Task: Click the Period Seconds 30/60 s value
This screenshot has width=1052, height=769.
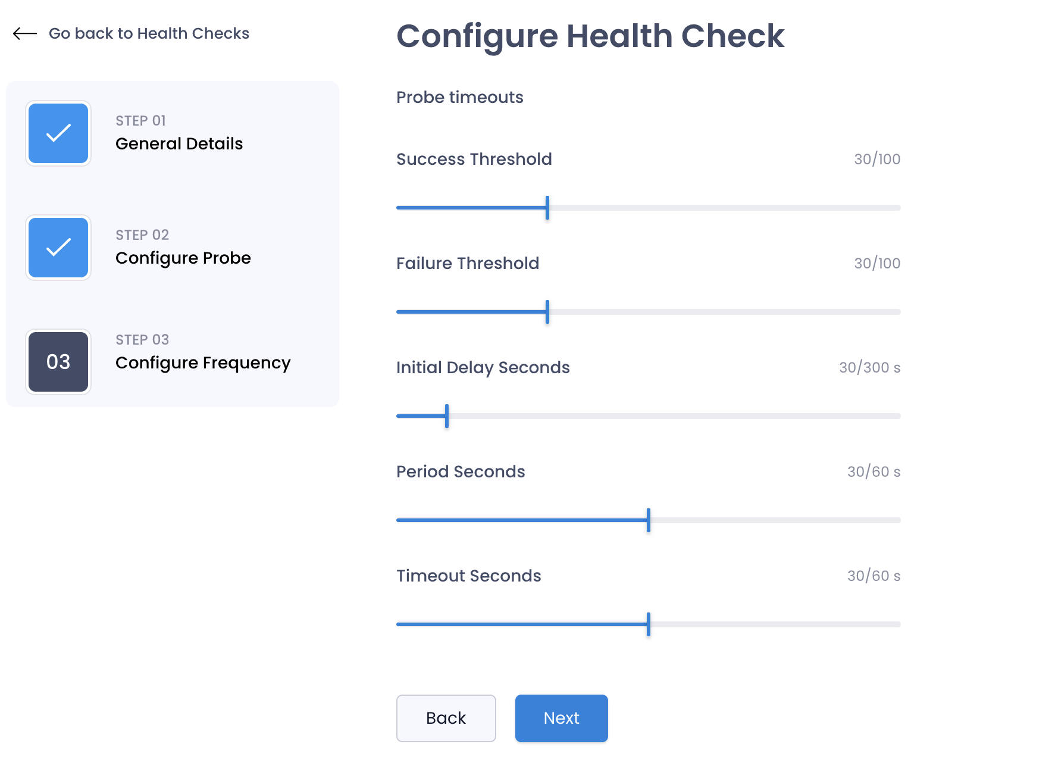Action: coord(873,471)
